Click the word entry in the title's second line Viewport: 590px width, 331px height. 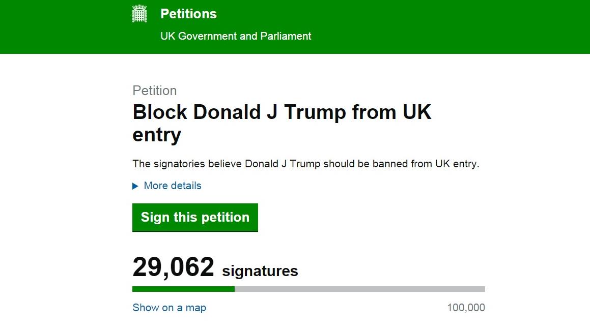click(157, 135)
